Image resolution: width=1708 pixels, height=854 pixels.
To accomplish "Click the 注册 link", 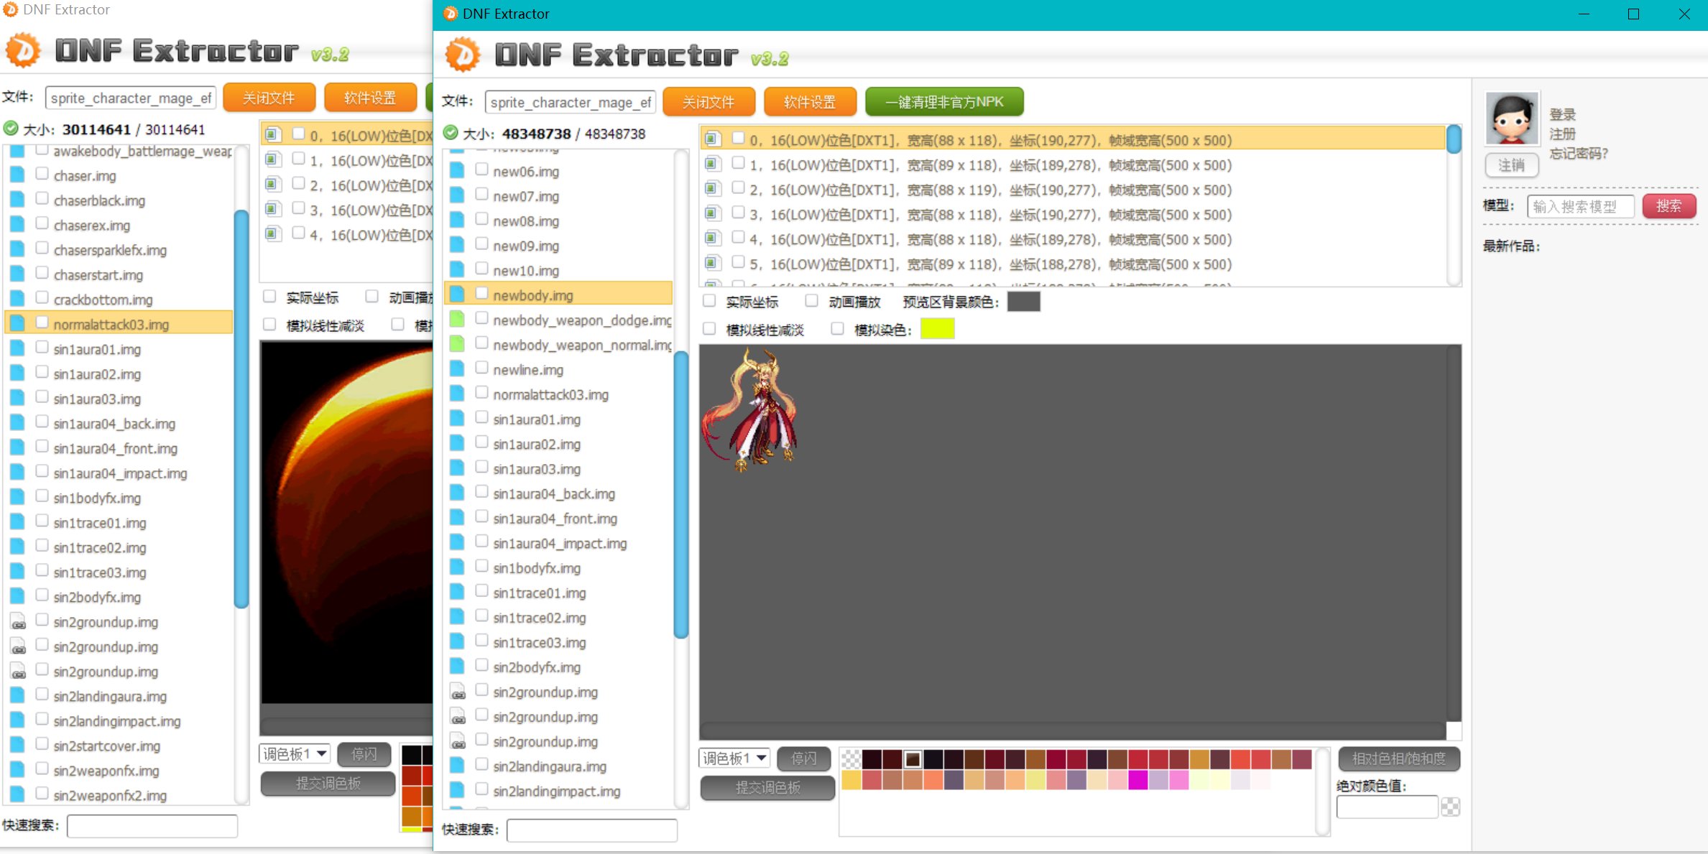I will tap(1562, 134).
